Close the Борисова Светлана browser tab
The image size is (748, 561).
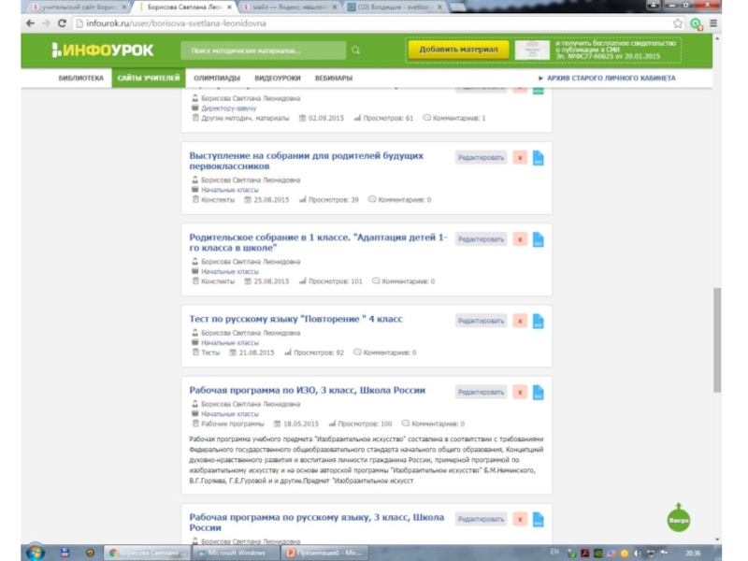pos(229,7)
